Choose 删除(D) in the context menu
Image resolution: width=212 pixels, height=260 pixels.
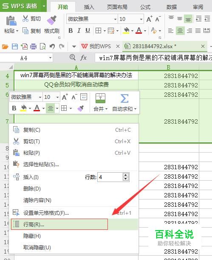[x=73, y=188]
